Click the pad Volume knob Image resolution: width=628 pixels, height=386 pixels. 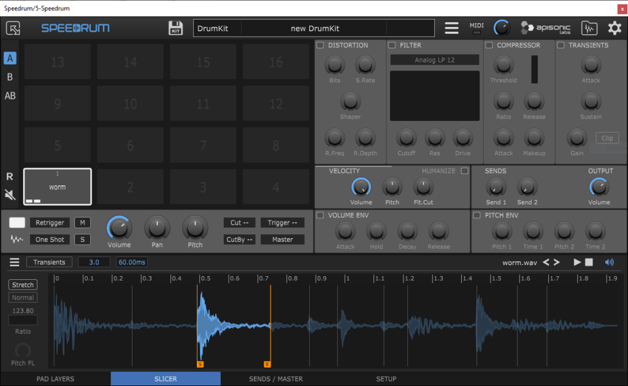tap(119, 228)
